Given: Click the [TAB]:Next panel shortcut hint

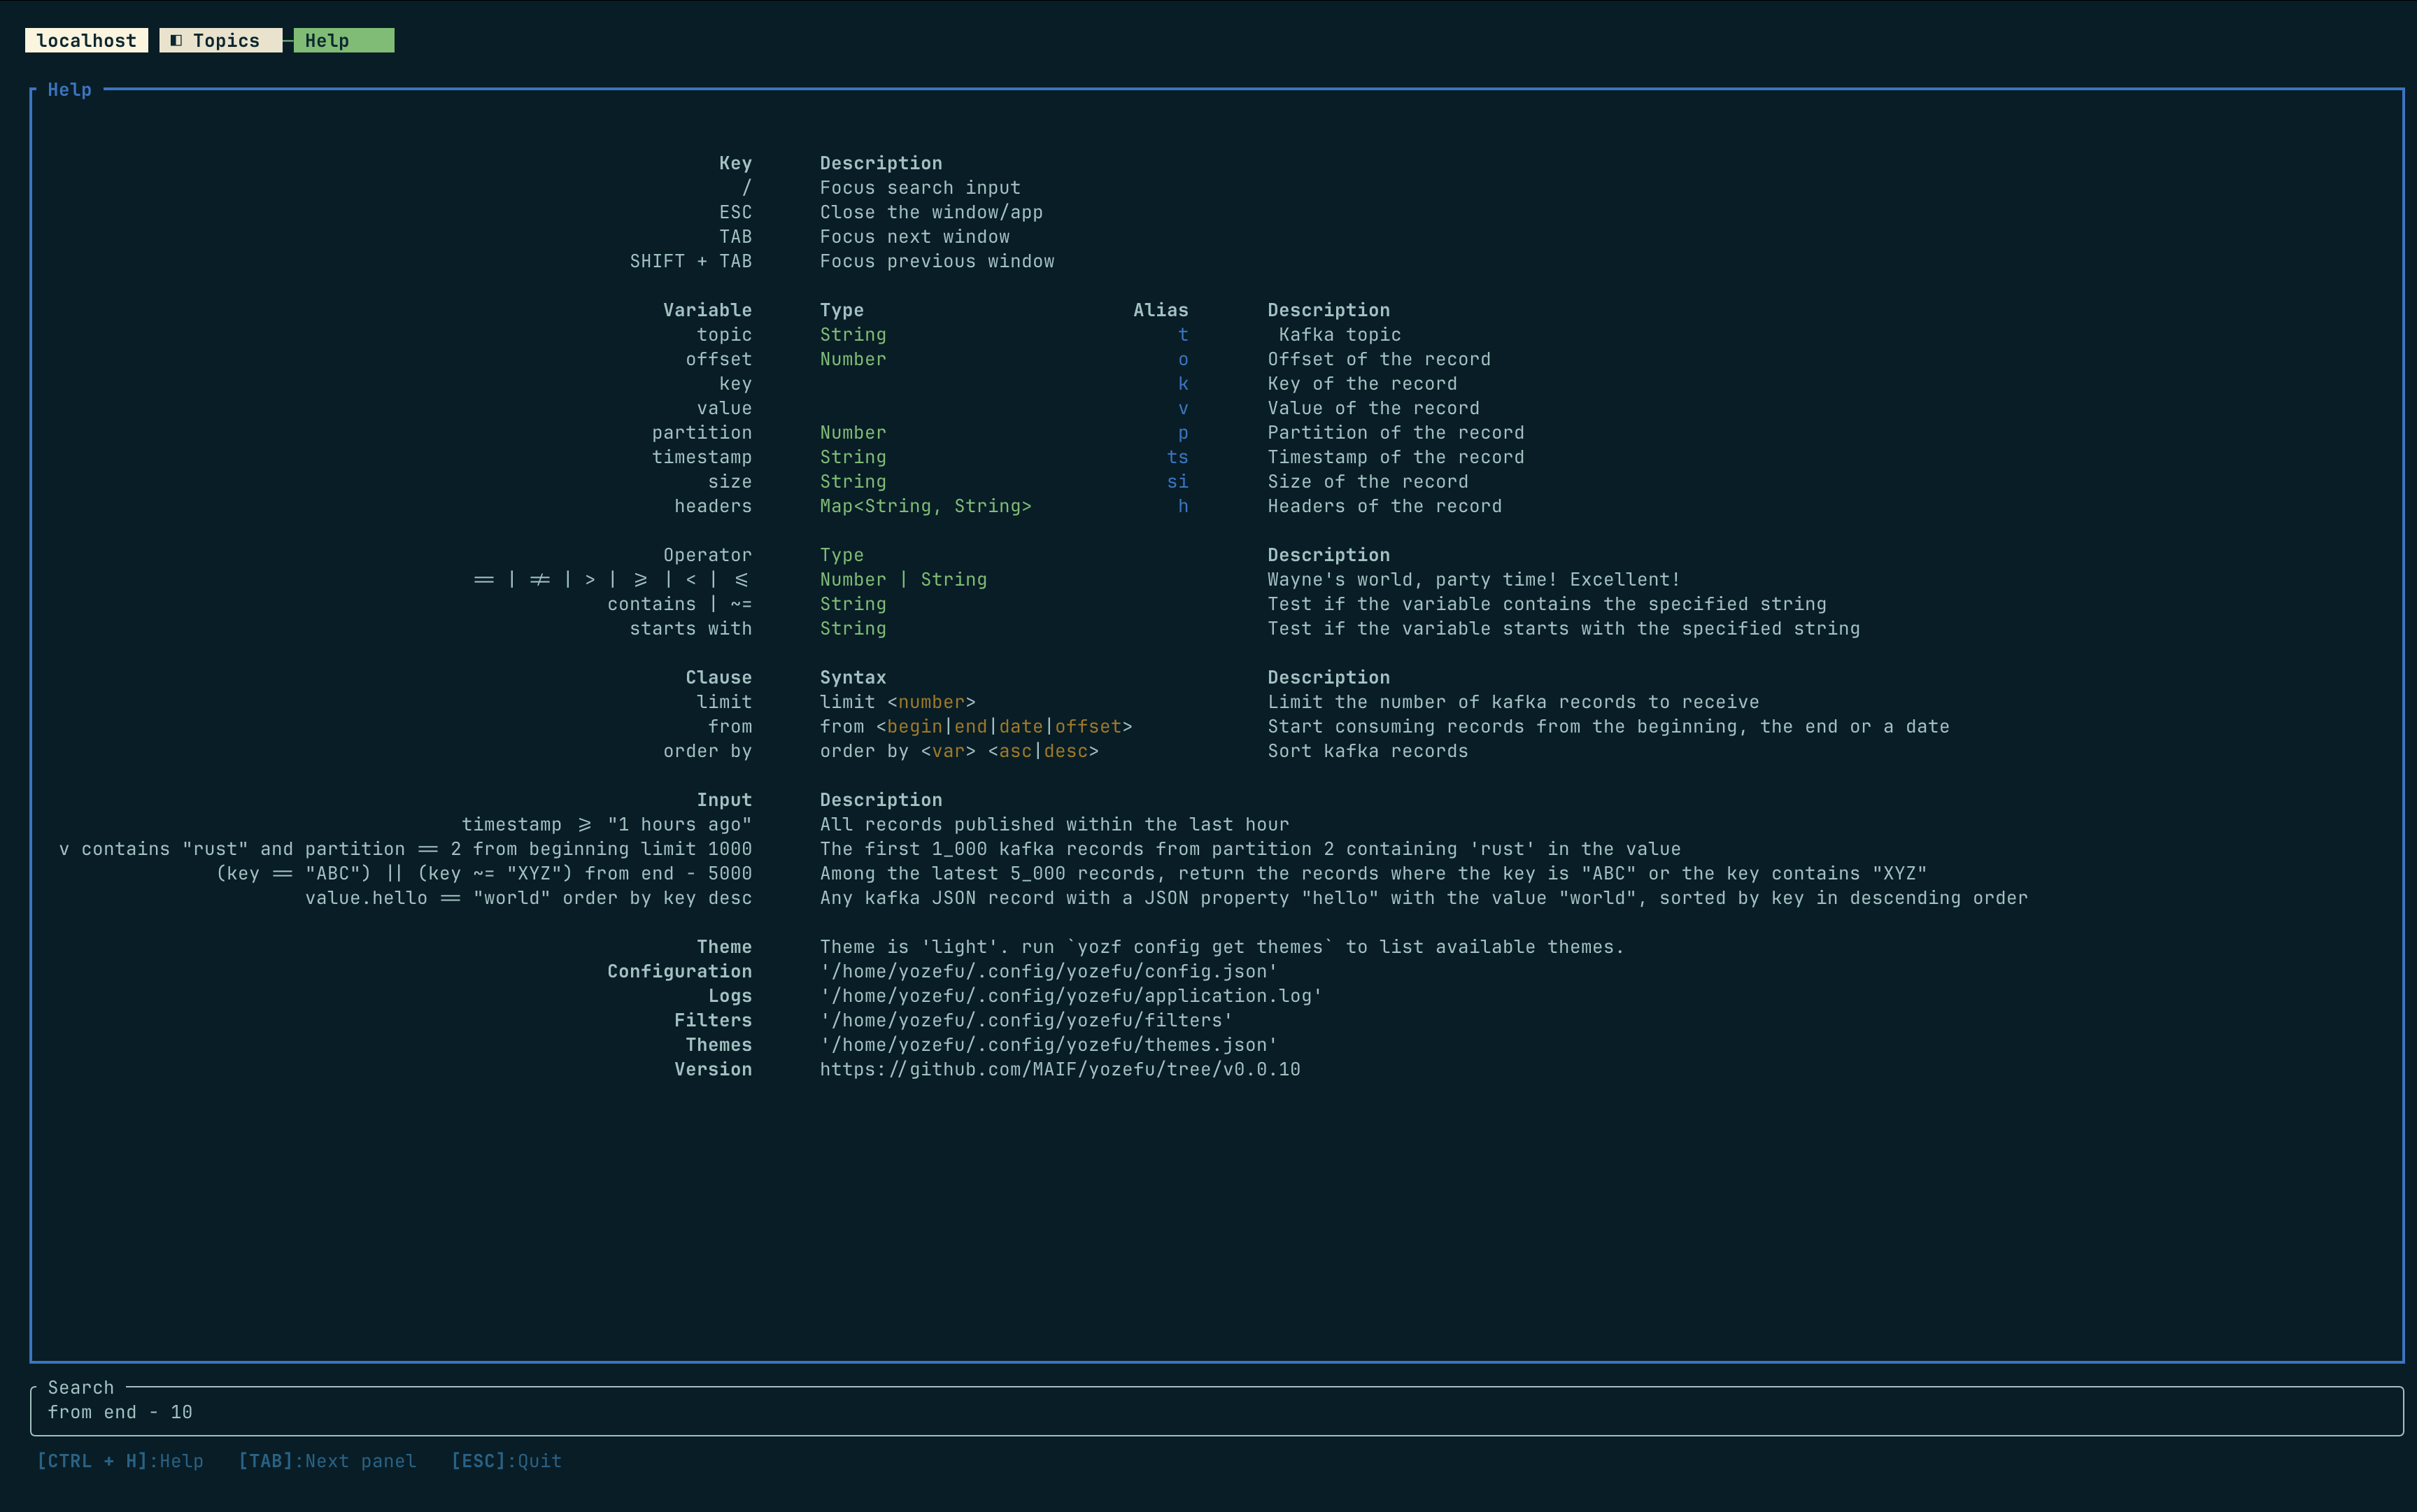Looking at the screenshot, I should [327, 1461].
